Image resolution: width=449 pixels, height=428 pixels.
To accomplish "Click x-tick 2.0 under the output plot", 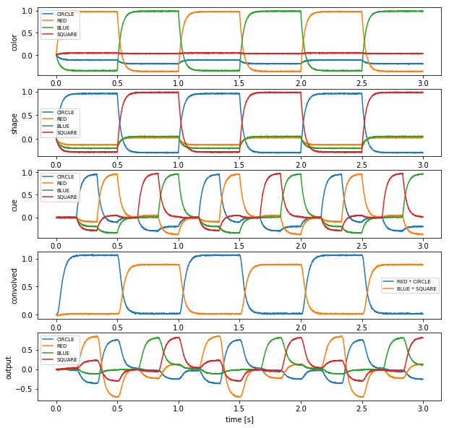I will (x=301, y=408).
